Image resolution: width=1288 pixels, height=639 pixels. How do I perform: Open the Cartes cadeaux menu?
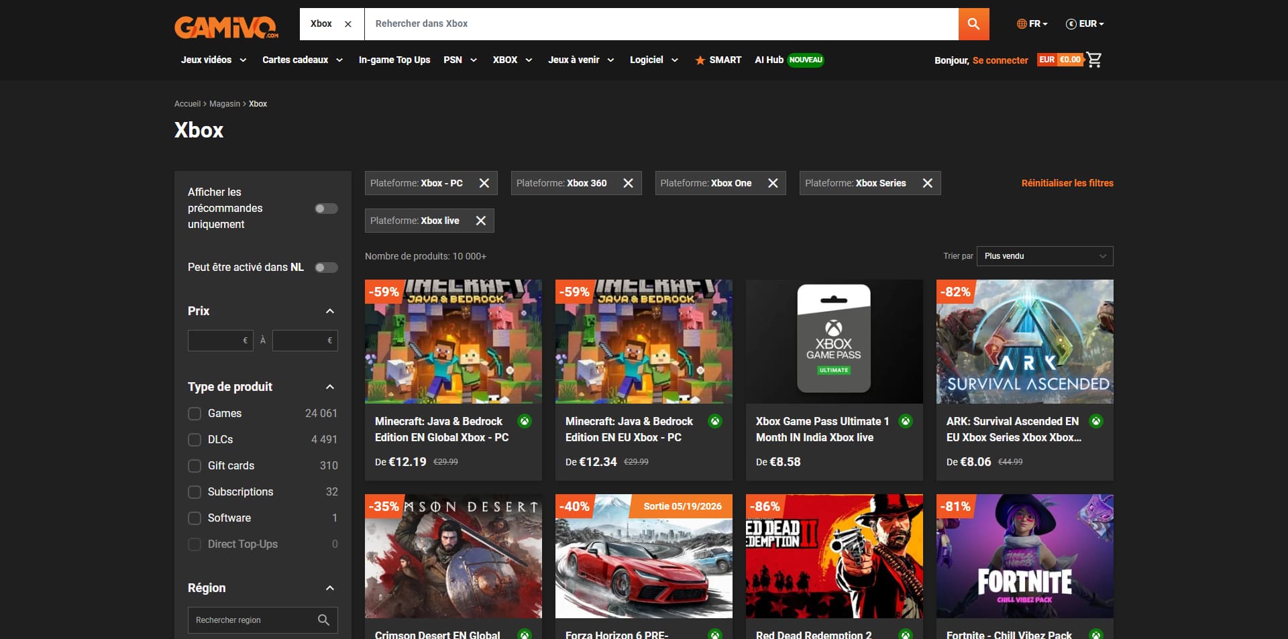(x=303, y=60)
